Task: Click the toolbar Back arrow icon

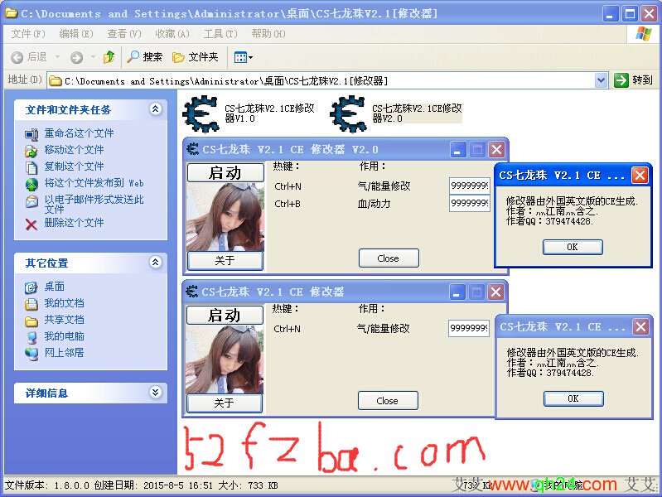Action: [x=17, y=57]
